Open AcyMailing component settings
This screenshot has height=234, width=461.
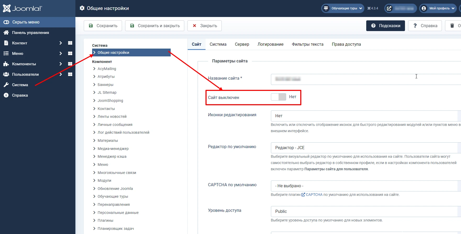pyautogui.click(x=107, y=69)
